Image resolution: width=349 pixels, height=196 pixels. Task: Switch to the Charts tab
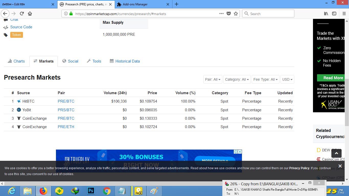pos(16,61)
